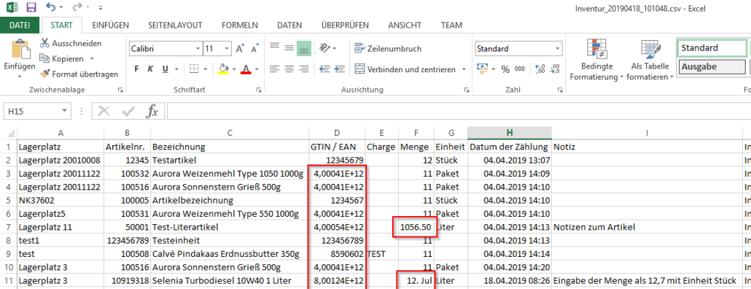Align text left
The height and width of the screenshot is (289, 751).
(274, 69)
